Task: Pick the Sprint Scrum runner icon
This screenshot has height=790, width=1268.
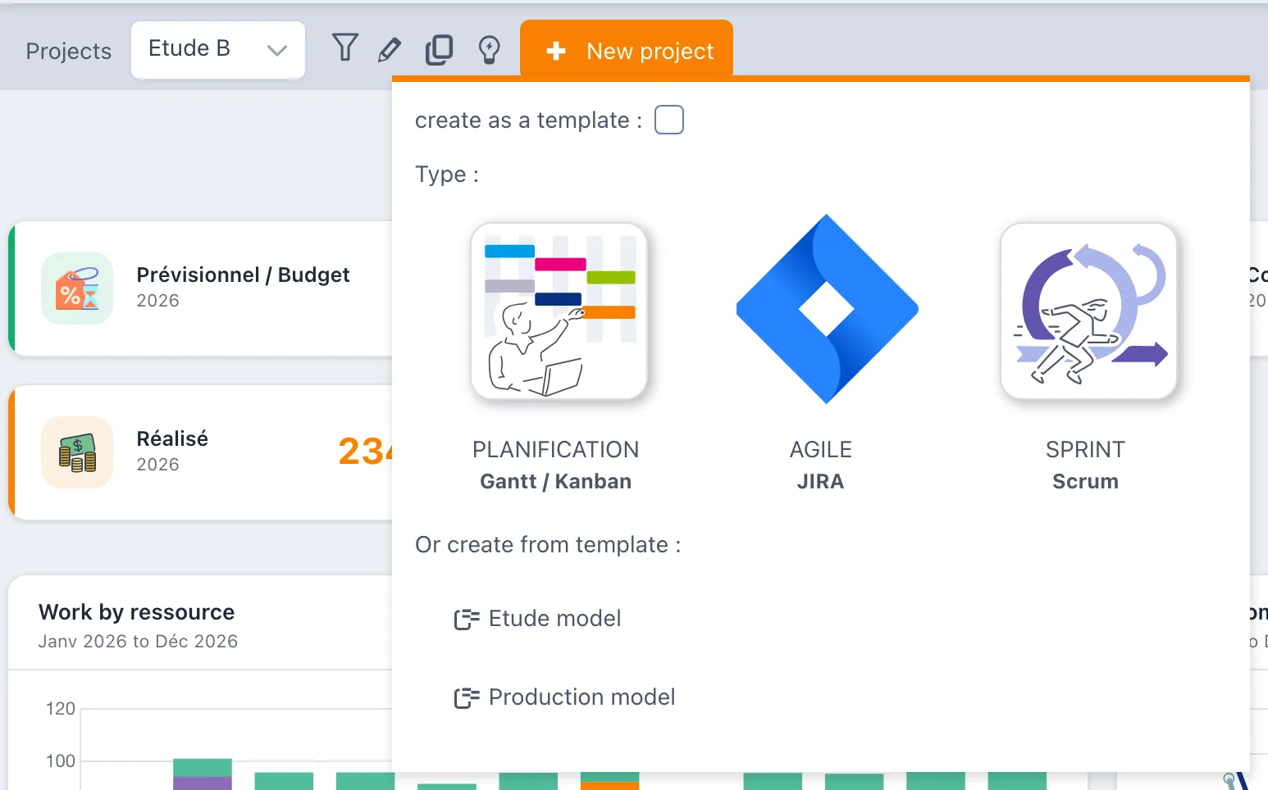Action: tap(1088, 311)
